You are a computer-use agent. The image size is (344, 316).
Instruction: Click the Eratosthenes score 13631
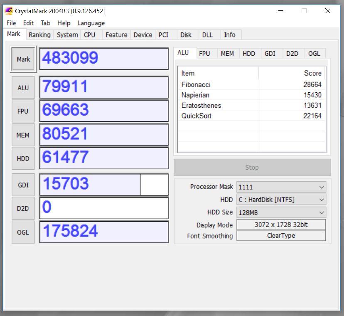click(312, 106)
